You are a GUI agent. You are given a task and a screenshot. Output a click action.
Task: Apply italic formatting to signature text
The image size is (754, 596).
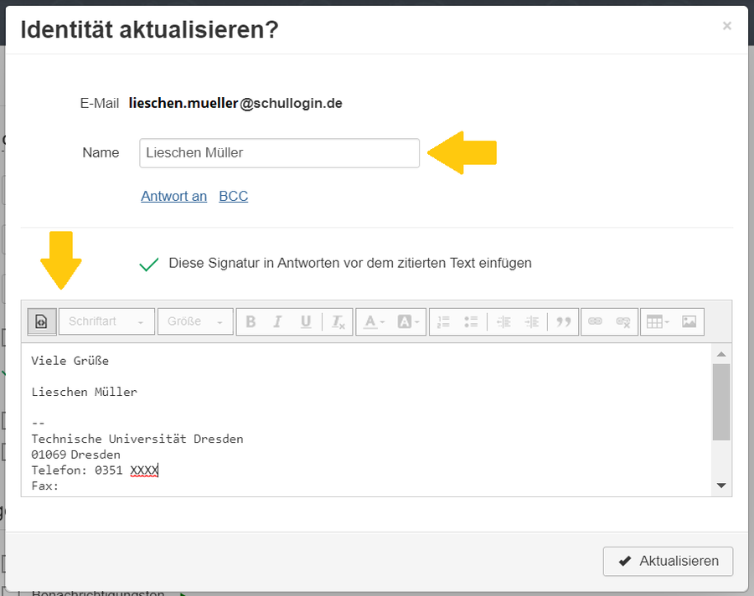point(278,321)
